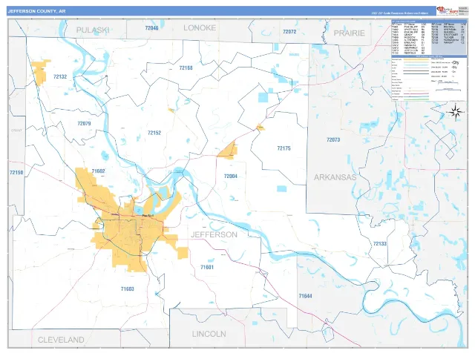Click ZIP code label 72073
Viewport: 475px width, 356px height.
click(x=333, y=139)
